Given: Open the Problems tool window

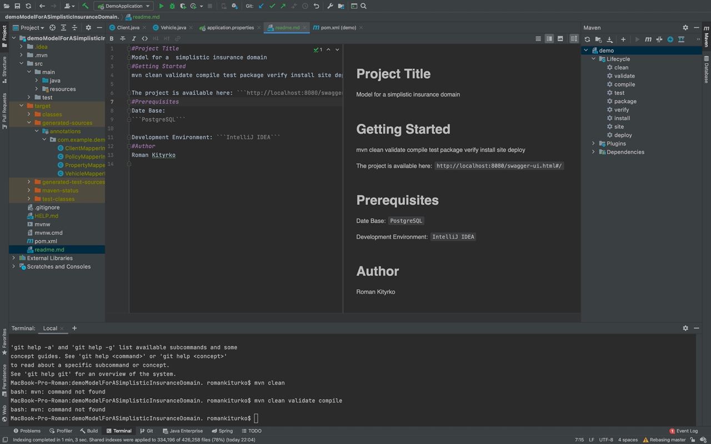Looking at the screenshot, I should pyautogui.click(x=27, y=431).
